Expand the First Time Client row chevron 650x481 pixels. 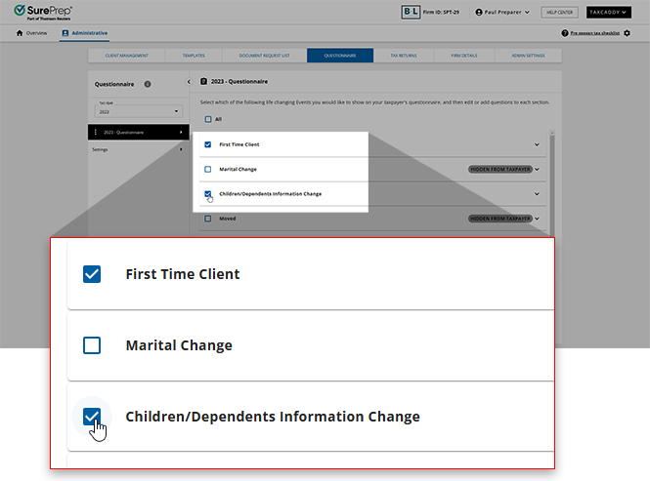(x=537, y=144)
